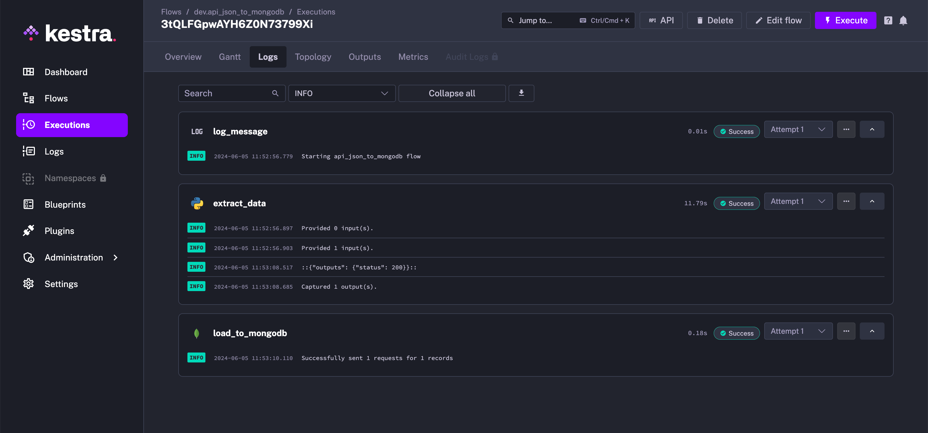Viewport: 928px width, 433px height.
Task: Click the Audit Logs lock icon
Action: click(x=495, y=57)
